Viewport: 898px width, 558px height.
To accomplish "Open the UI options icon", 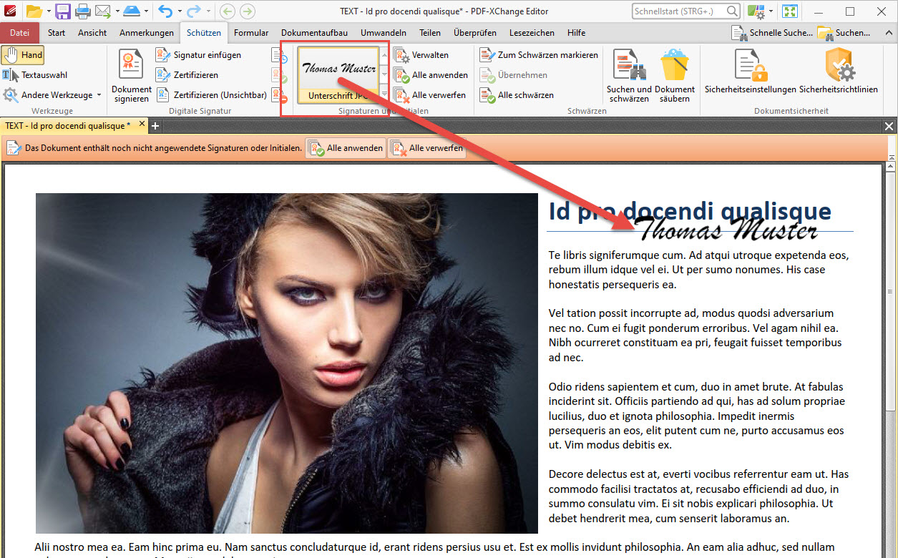I will pyautogui.click(x=756, y=11).
